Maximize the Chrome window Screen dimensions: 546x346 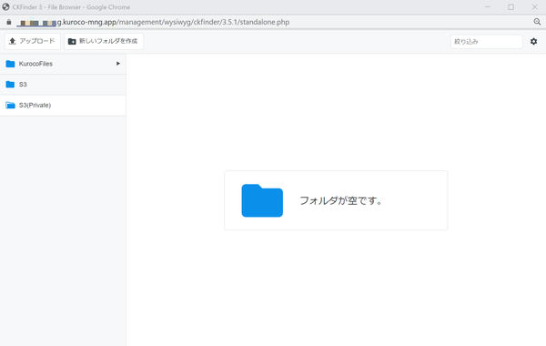(x=511, y=7)
